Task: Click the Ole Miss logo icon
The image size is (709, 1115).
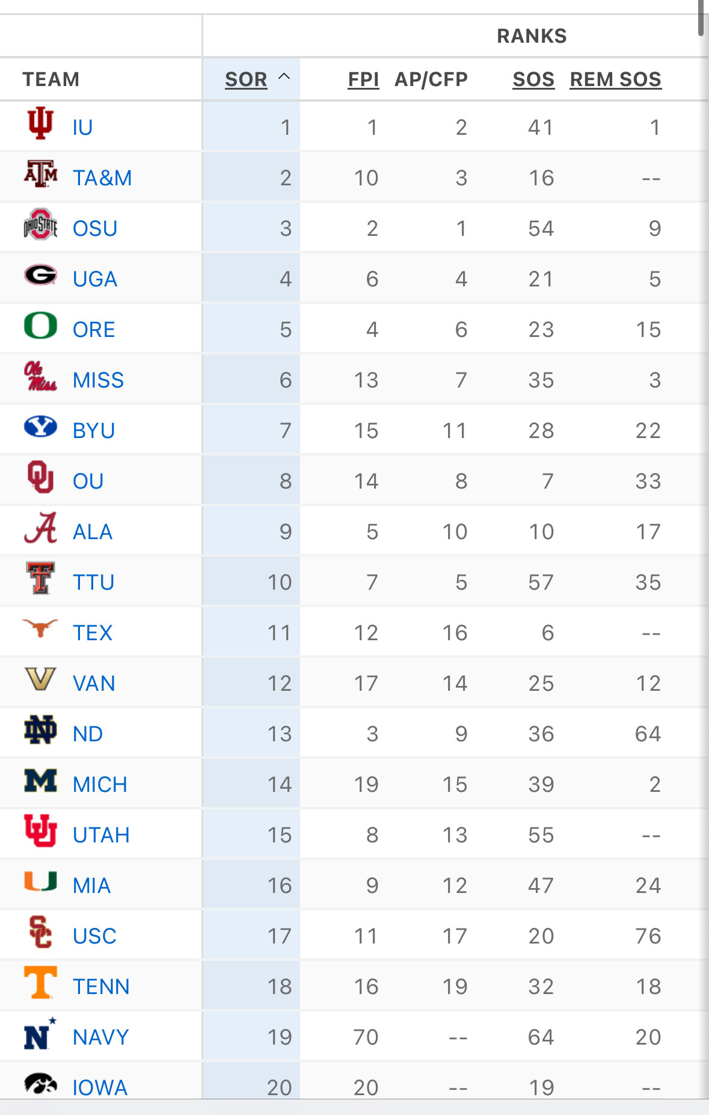Action: pyautogui.click(x=40, y=377)
